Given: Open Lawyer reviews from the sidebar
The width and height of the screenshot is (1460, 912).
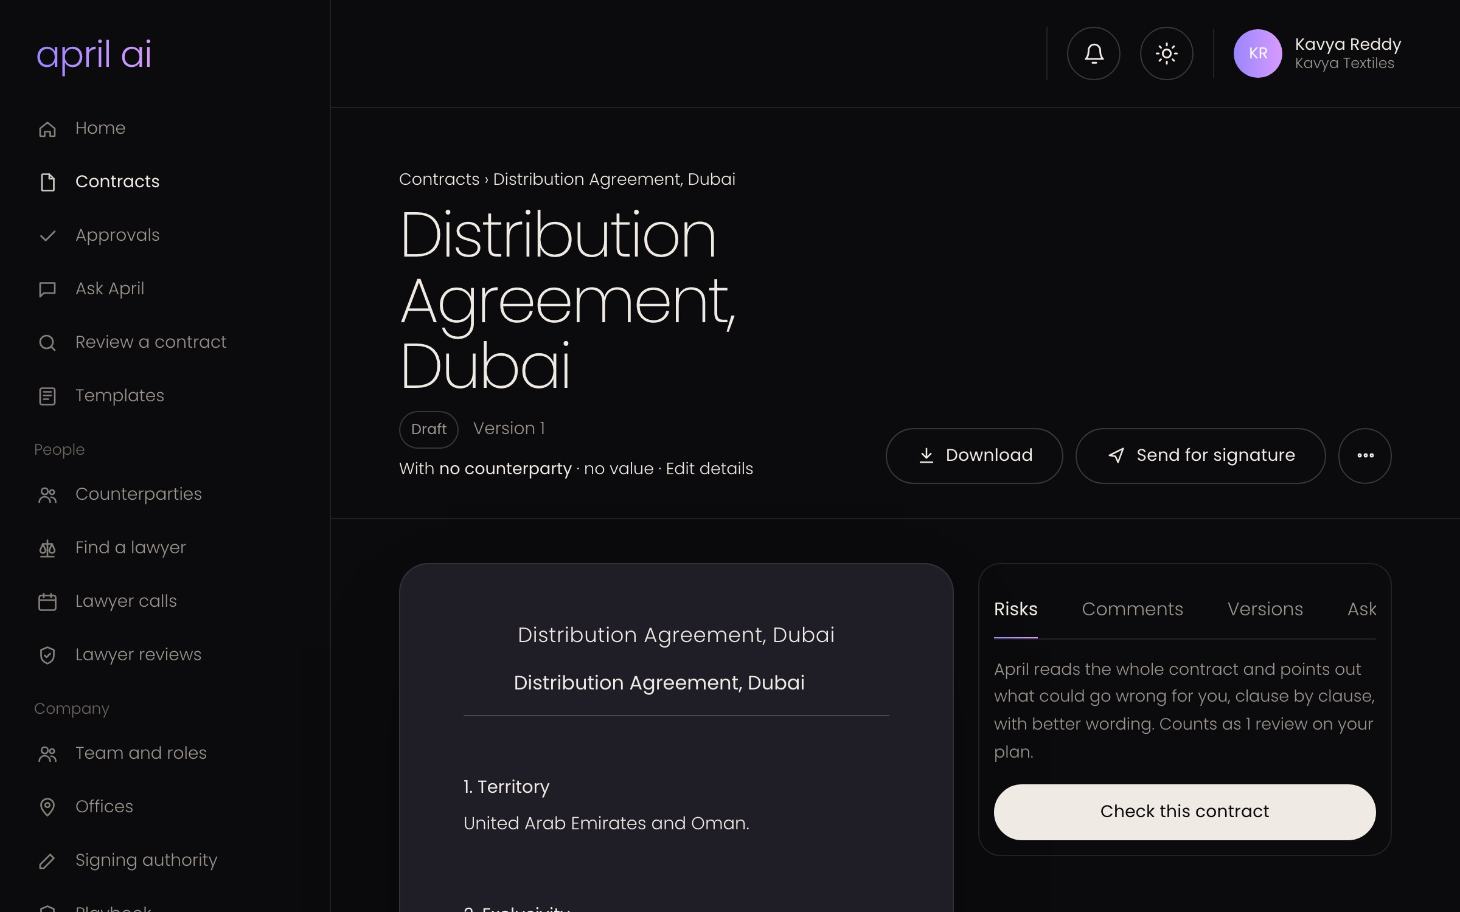Looking at the screenshot, I should (138, 655).
